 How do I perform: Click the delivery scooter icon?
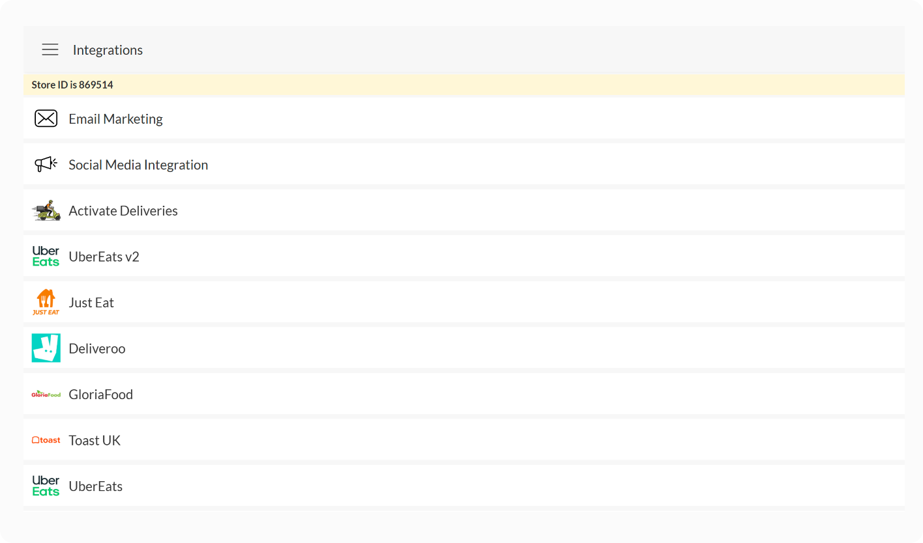46,210
